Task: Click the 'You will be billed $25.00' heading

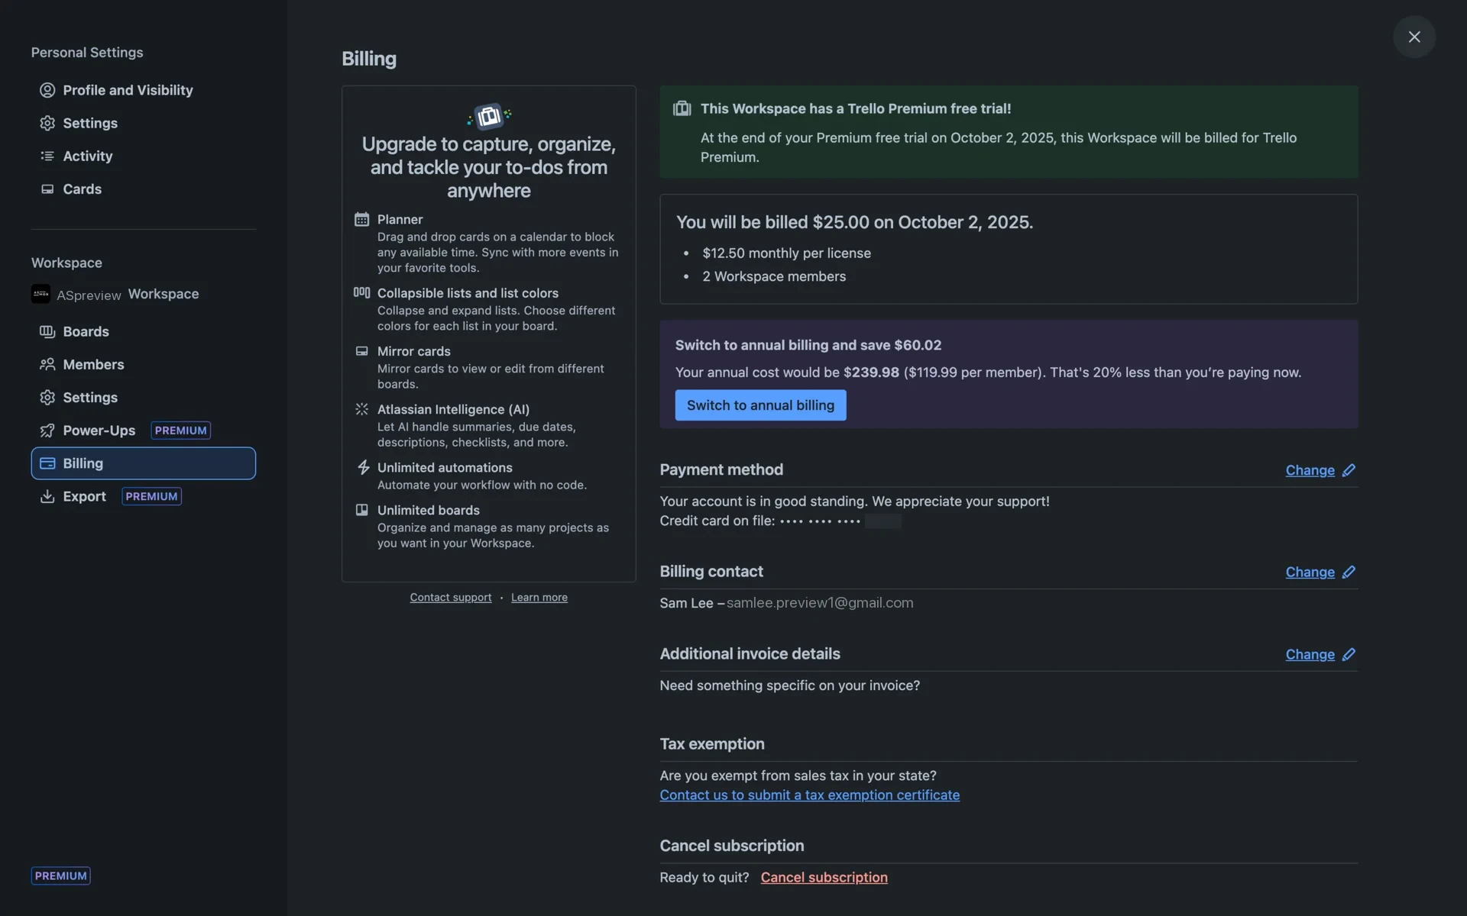Action: pos(854,222)
